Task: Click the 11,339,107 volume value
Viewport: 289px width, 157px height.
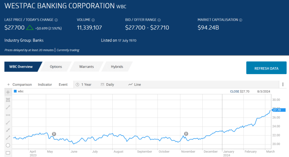Action: (90, 28)
